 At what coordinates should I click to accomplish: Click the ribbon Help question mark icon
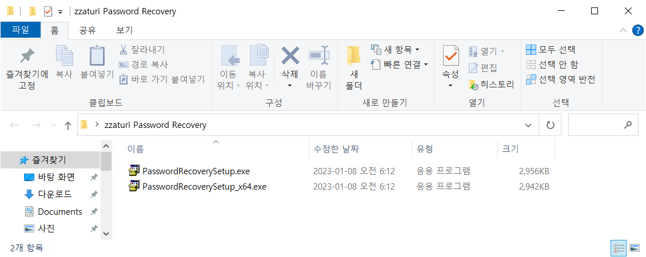point(637,30)
